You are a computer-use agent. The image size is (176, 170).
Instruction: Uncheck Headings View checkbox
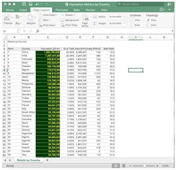pyautogui.click(x=148, y=20)
